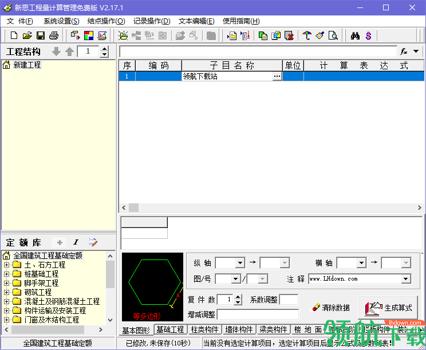
Task: Open a project with the folder icon
Action: coord(27,36)
